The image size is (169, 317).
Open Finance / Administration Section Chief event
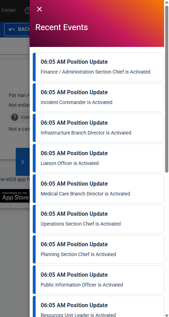(98, 67)
